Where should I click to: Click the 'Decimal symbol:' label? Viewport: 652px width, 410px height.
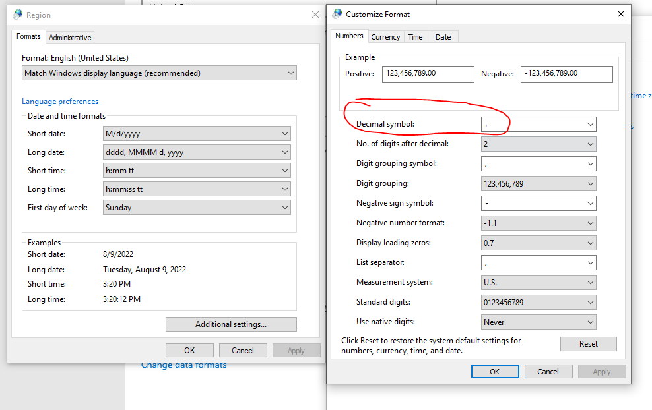click(x=385, y=124)
